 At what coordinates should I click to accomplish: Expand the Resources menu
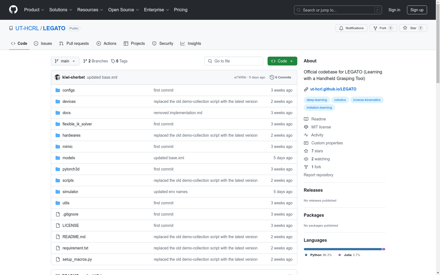coord(90,10)
